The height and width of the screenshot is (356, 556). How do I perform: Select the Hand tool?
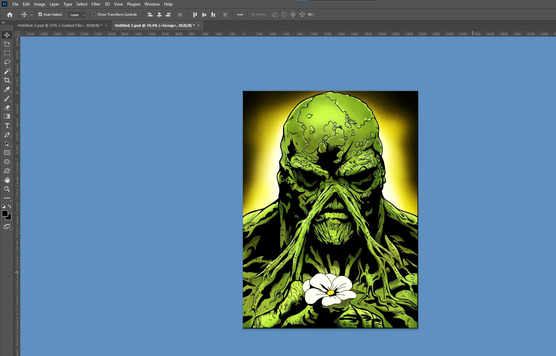click(x=7, y=180)
